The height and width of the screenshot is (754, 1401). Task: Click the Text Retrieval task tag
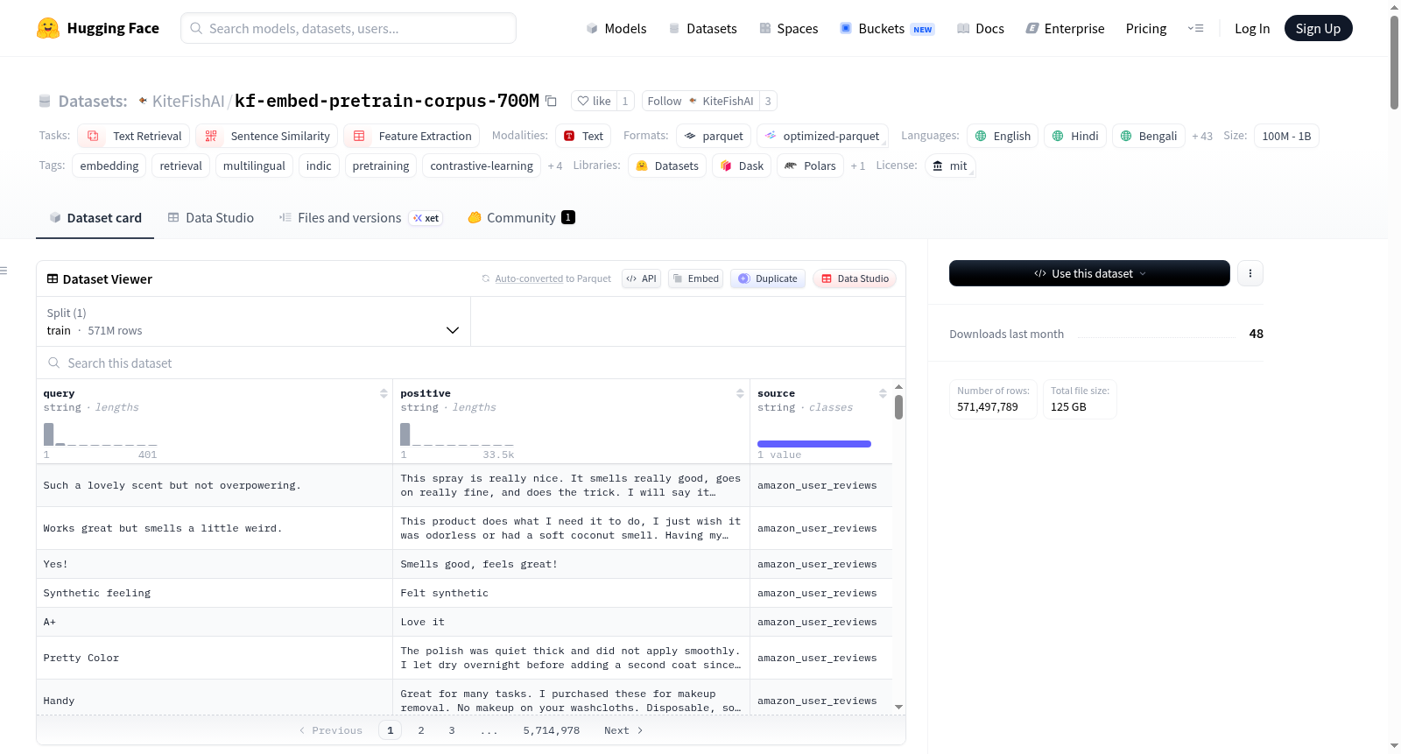pyautogui.click(x=134, y=136)
